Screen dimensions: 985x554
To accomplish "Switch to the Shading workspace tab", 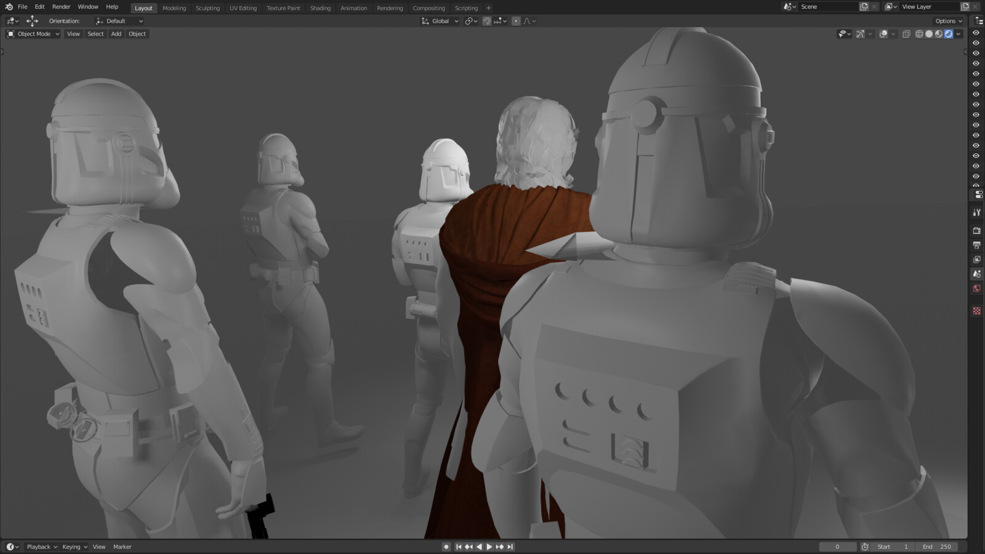I will point(320,8).
